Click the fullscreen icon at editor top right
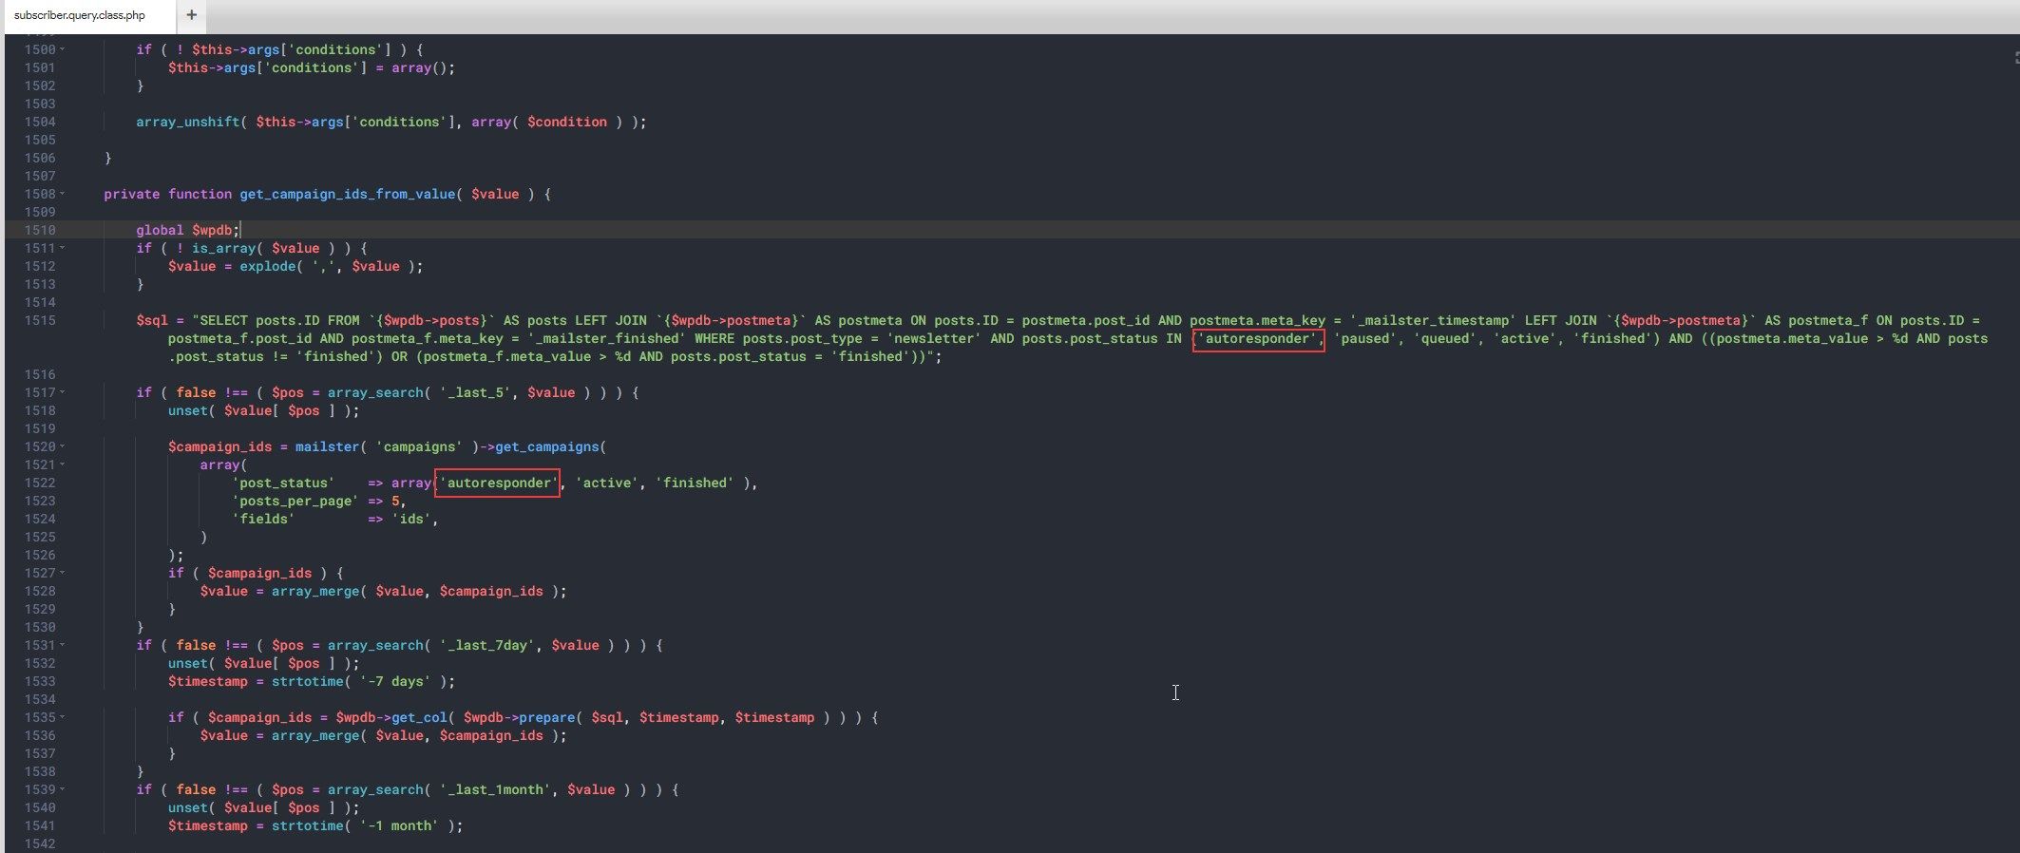The width and height of the screenshot is (2020, 853). click(2015, 58)
